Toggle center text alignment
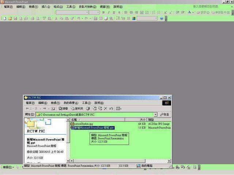 click(131, 12)
